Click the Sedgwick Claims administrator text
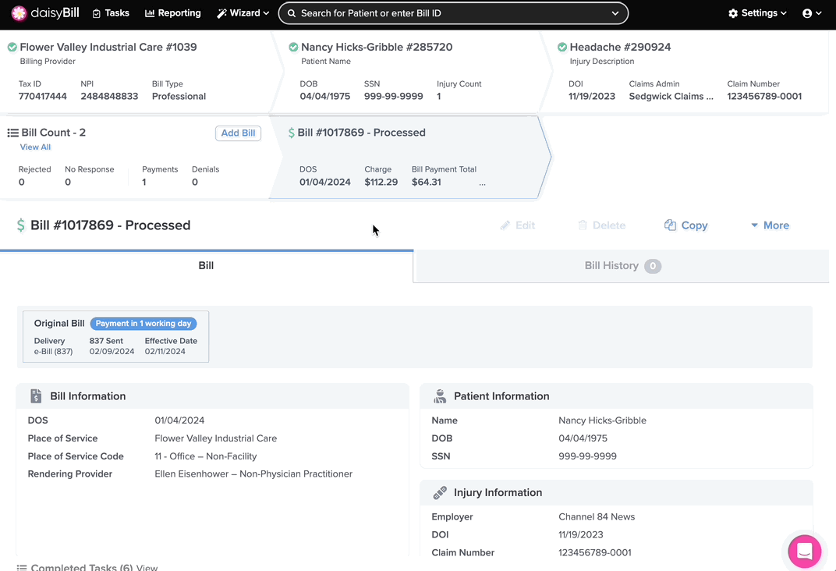Viewport: 836px width, 571px height. tap(671, 97)
